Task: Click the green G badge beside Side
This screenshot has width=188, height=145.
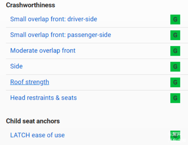Action: (175, 67)
